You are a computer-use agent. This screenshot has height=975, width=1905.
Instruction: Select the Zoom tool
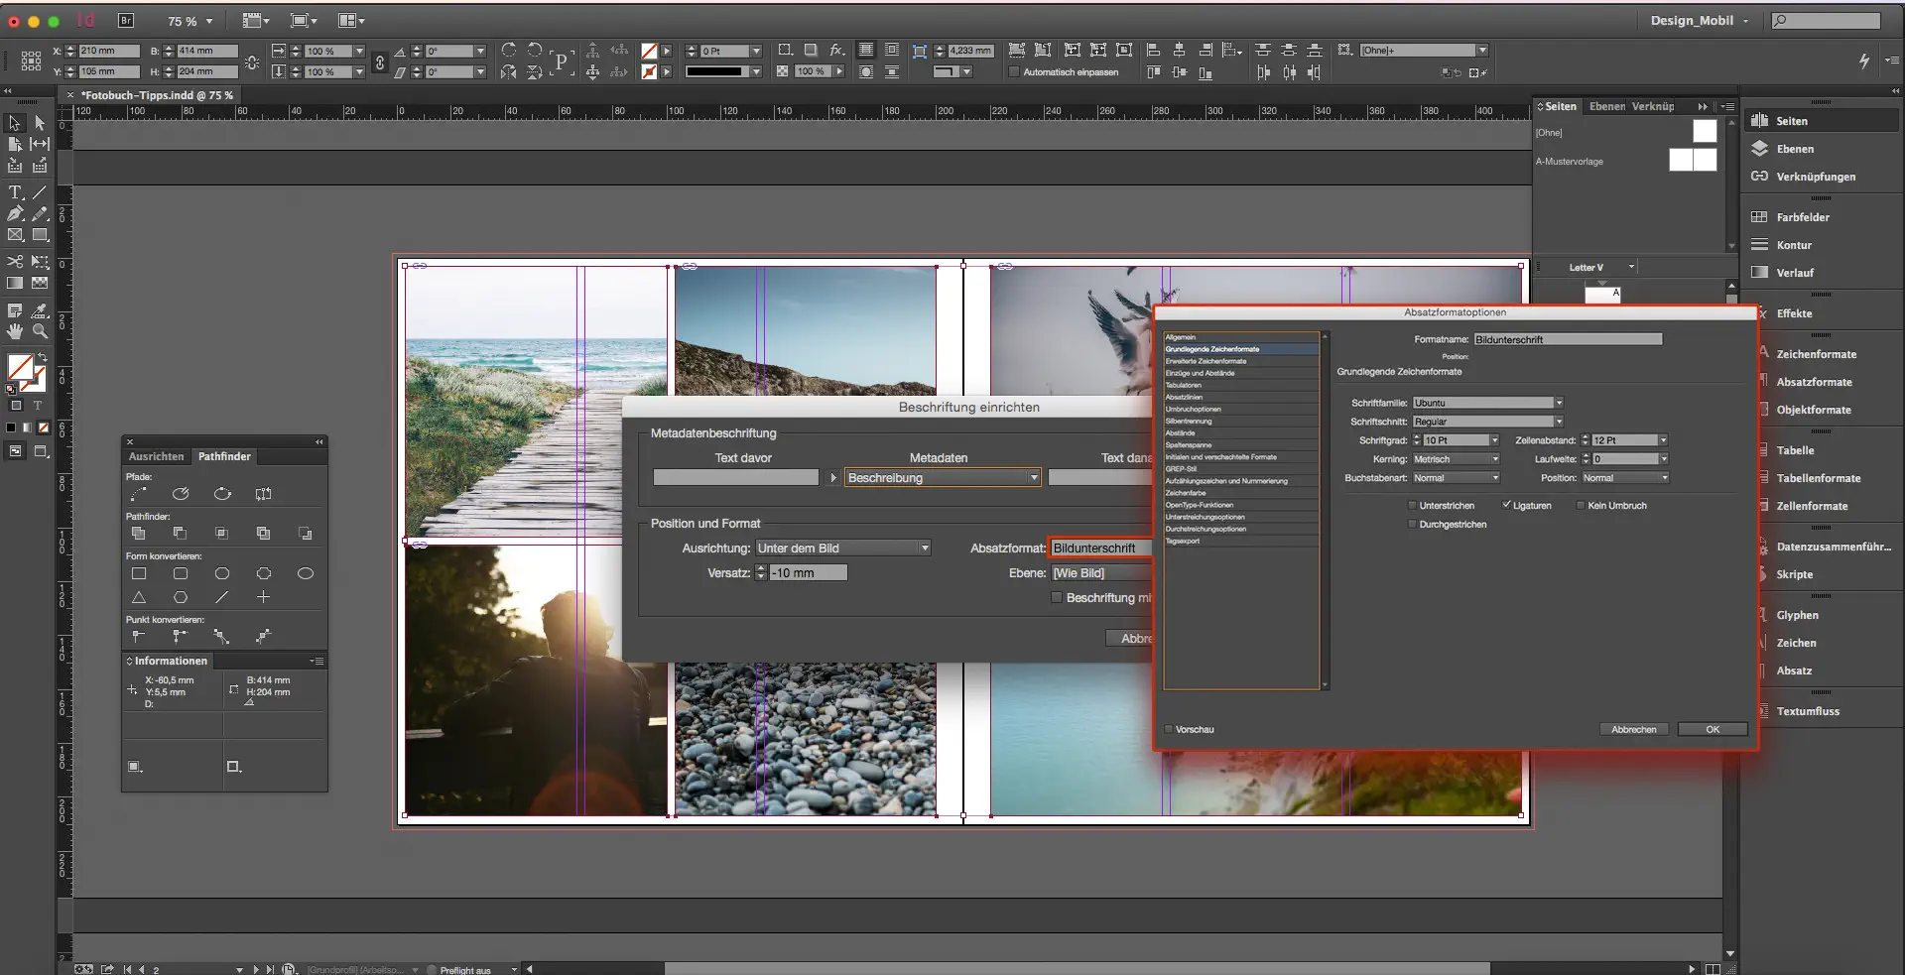click(41, 332)
